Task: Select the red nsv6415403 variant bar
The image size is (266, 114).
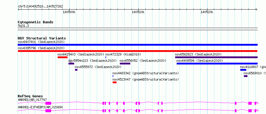Action: (x=62, y=57)
